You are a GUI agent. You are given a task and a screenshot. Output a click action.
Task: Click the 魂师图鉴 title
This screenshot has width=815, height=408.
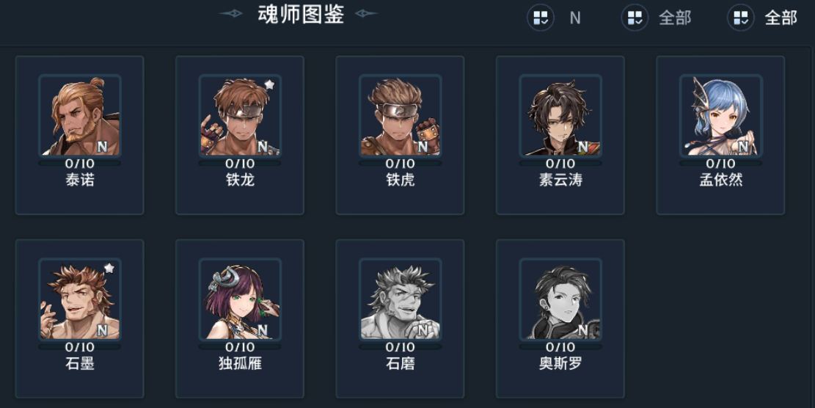pyautogui.click(x=301, y=14)
